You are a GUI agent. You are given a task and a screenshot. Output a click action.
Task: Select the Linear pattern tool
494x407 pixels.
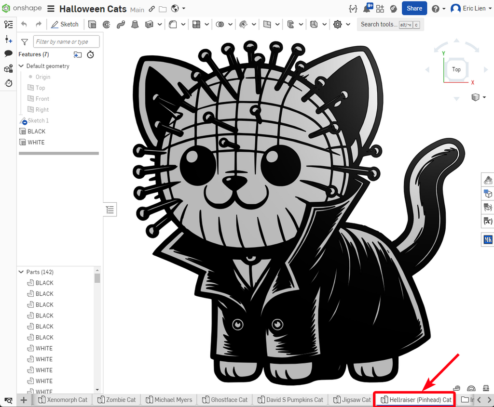tap(196, 24)
